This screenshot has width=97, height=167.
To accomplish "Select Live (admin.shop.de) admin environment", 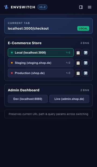I will [x=69, y=99].
